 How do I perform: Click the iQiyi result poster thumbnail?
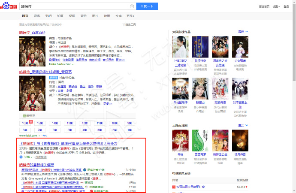[32, 93]
